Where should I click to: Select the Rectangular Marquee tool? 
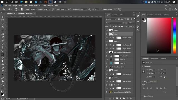pyautogui.click(x=3, y=20)
